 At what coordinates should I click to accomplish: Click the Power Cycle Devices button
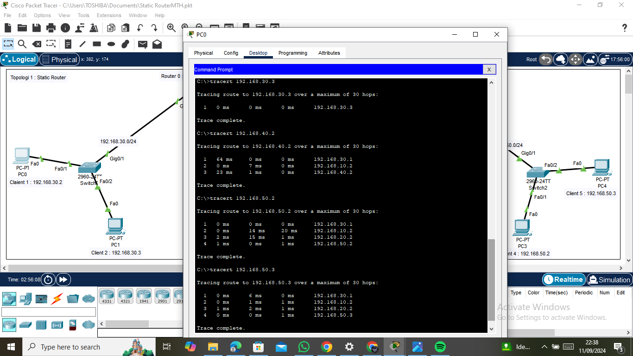click(48, 280)
